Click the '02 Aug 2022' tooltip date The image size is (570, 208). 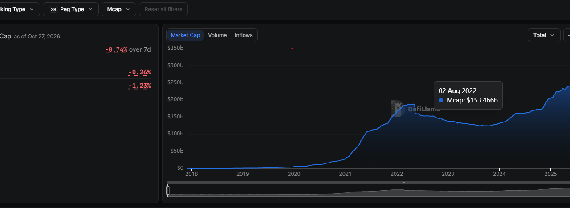pos(457,91)
